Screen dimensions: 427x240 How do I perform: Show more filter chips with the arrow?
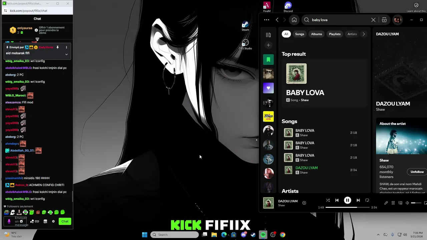[364, 34]
